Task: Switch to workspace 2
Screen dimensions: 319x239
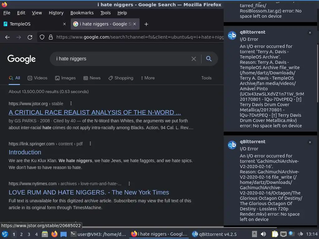Action: point(21,234)
